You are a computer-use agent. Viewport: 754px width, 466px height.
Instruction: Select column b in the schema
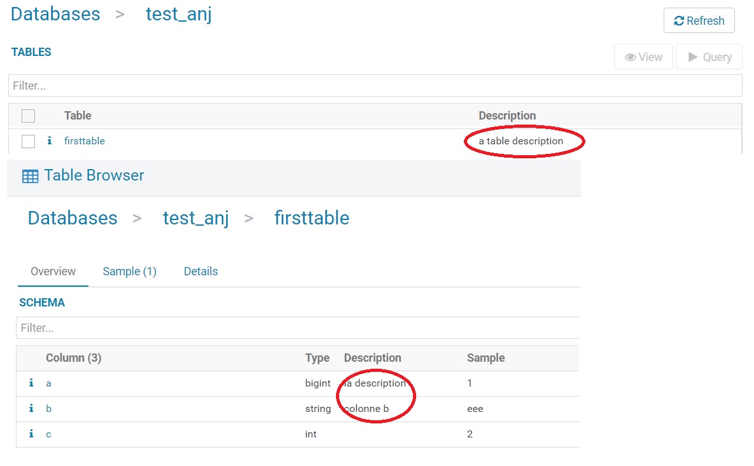pyautogui.click(x=48, y=408)
